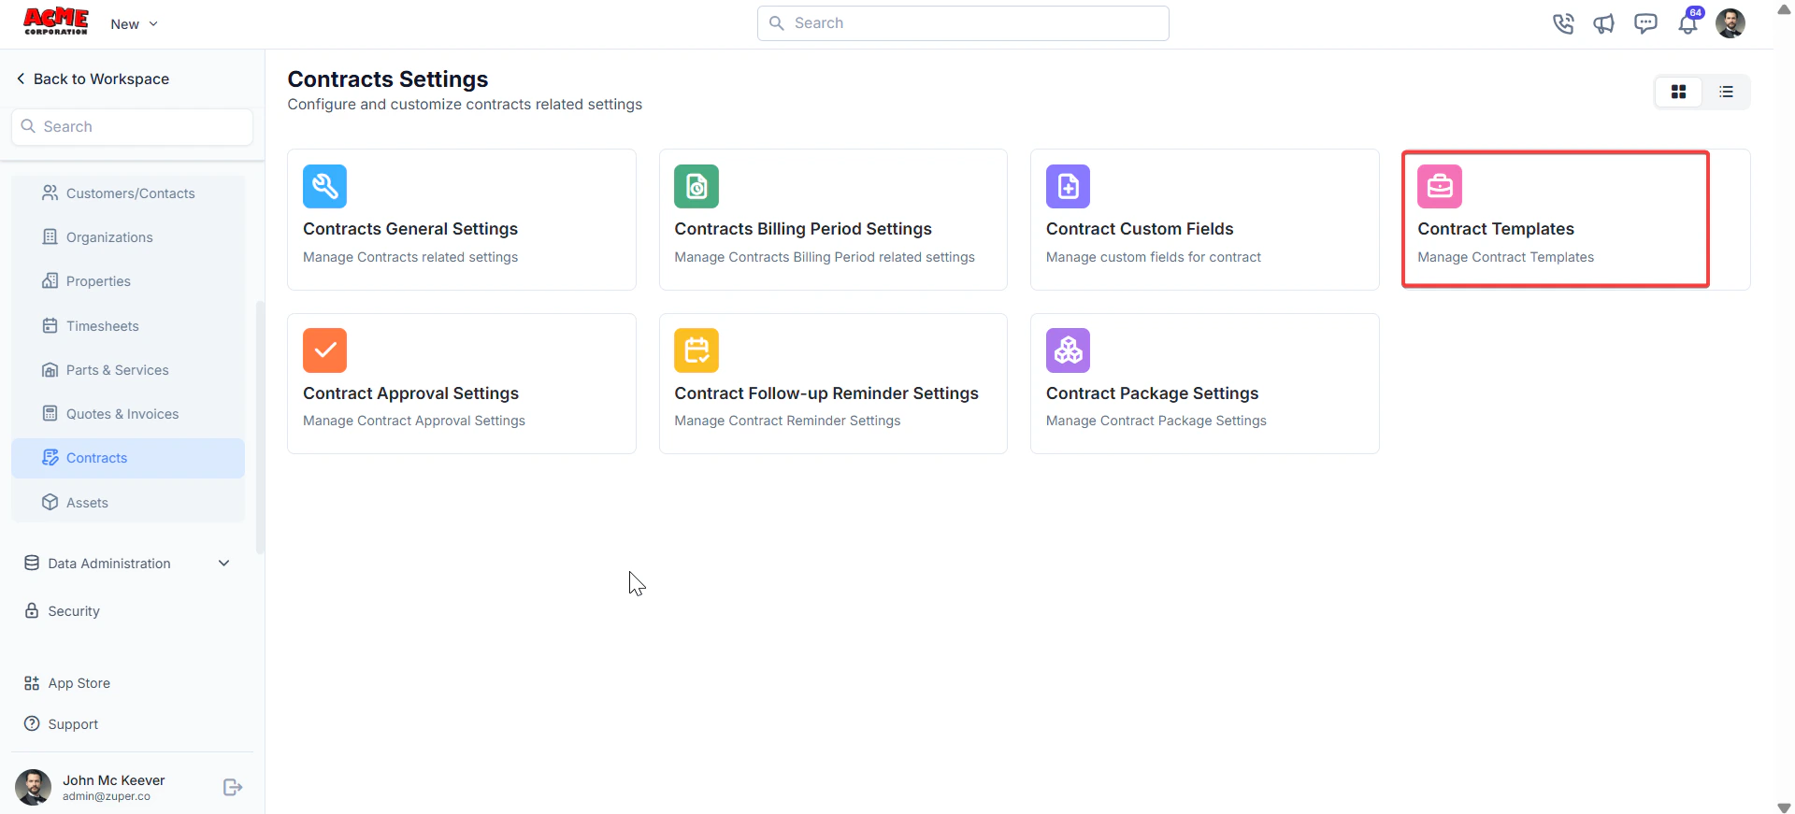Click the John Mc Keever profile name
The width and height of the screenshot is (1795, 814).
(x=113, y=780)
